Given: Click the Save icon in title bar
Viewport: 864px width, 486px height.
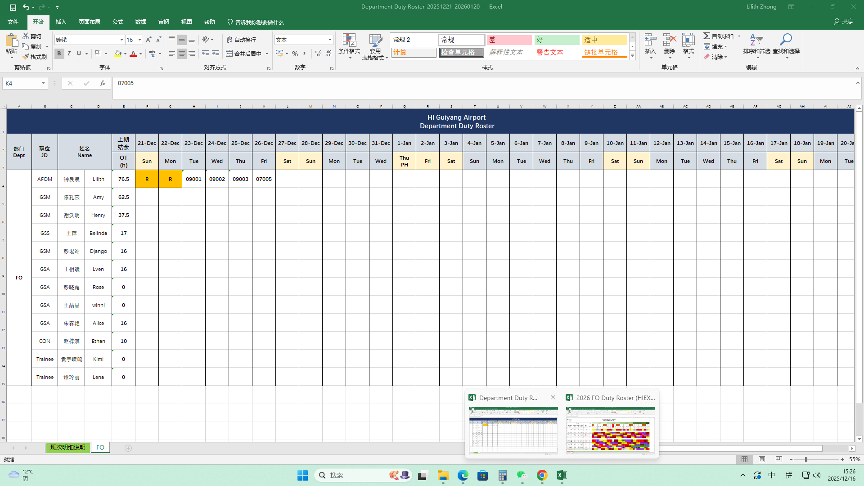Looking at the screenshot, I should click(13, 7).
